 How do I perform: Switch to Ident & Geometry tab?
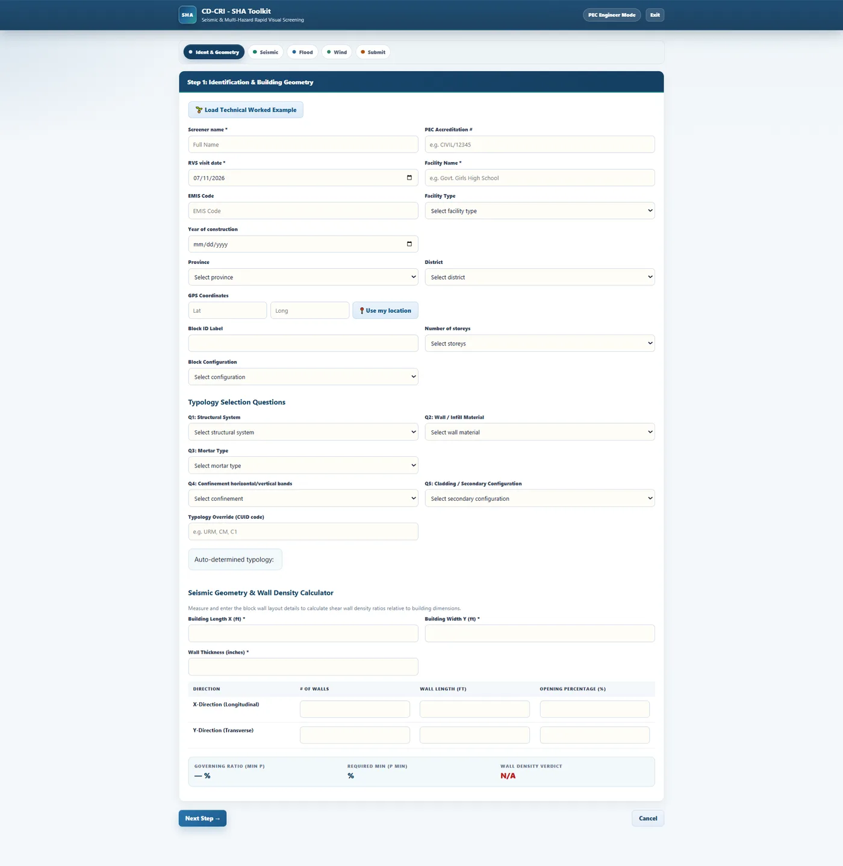[x=214, y=52]
